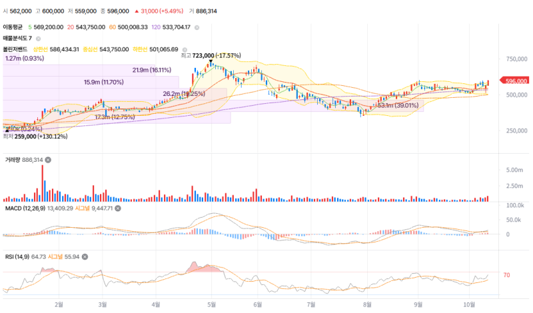Click the 750,000 price axis label
This screenshot has height=313, width=533.
click(x=516, y=59)
